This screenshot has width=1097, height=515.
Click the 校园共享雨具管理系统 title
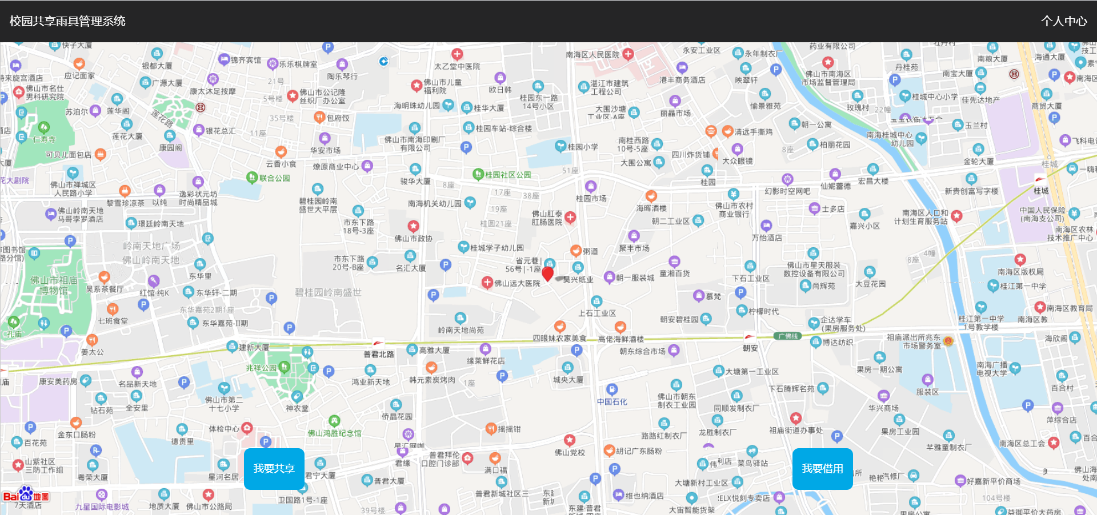pyautogui.click(x=67, y=21)
